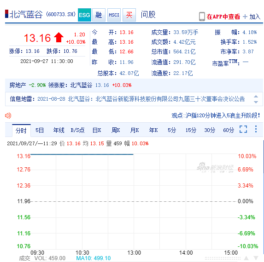Click the red up arrow beside price
The width and height of the screenshot is (264, 262).
(59, 37)
